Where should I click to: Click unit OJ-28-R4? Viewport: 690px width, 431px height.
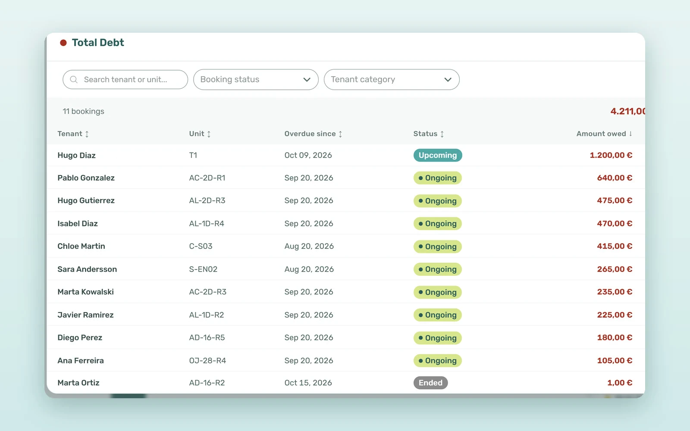click(x=207, y=361)
